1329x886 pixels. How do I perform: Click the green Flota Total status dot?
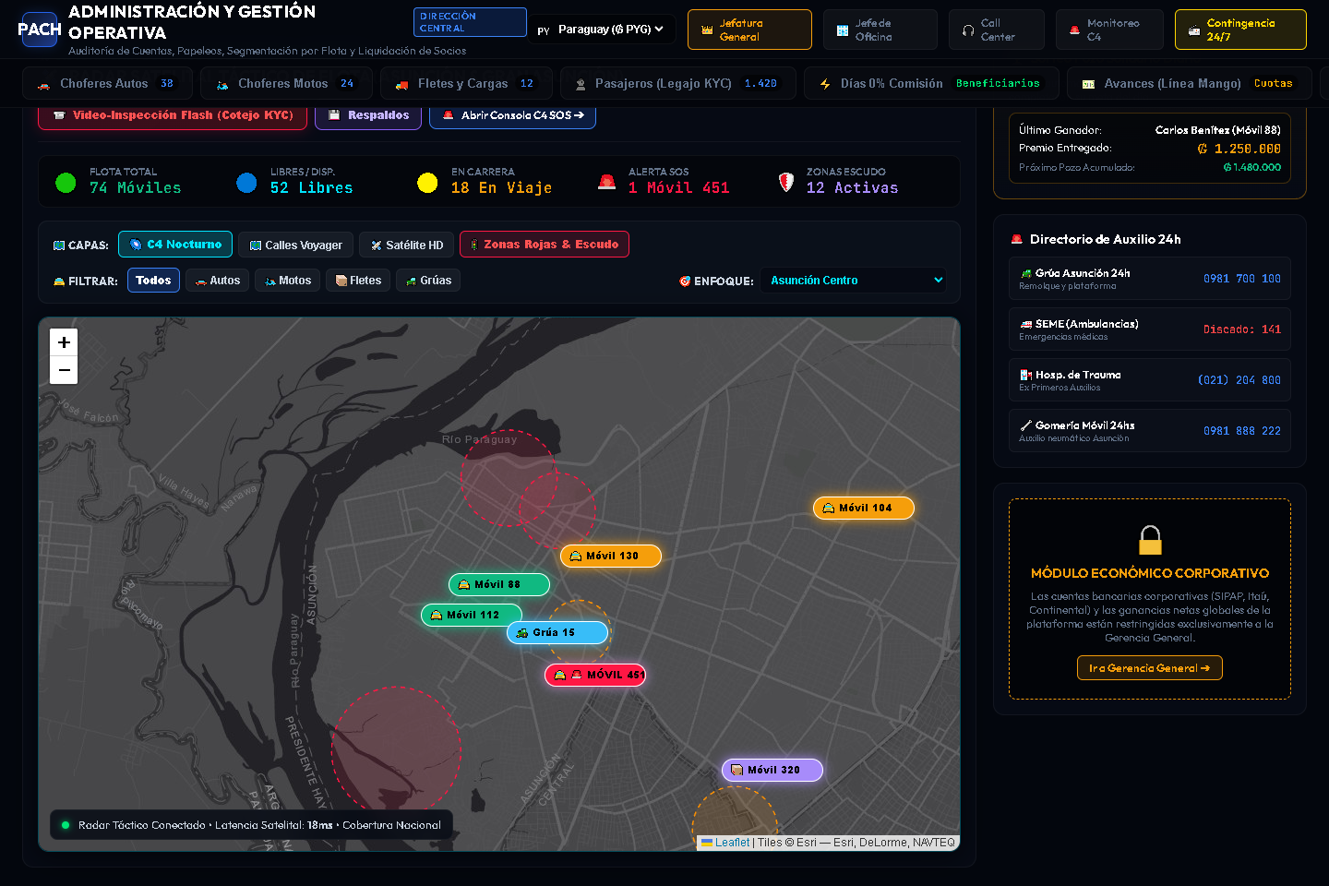66,183
